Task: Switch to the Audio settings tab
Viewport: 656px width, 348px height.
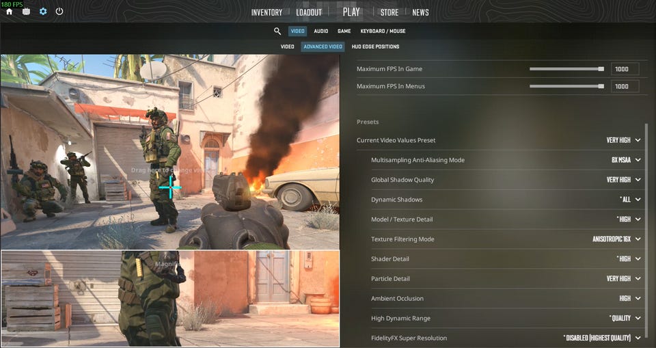Action: 321,31
